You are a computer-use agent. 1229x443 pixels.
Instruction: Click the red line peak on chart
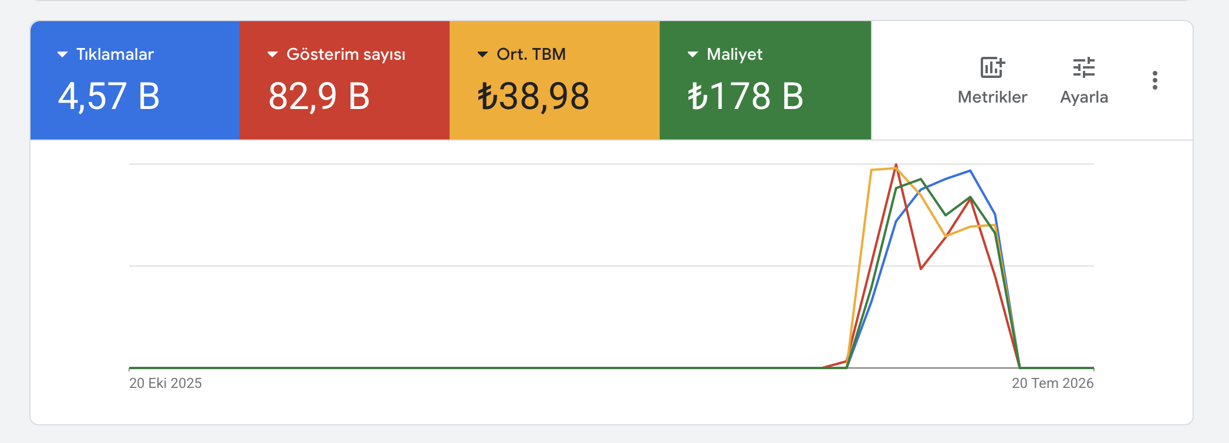(896, 165)
